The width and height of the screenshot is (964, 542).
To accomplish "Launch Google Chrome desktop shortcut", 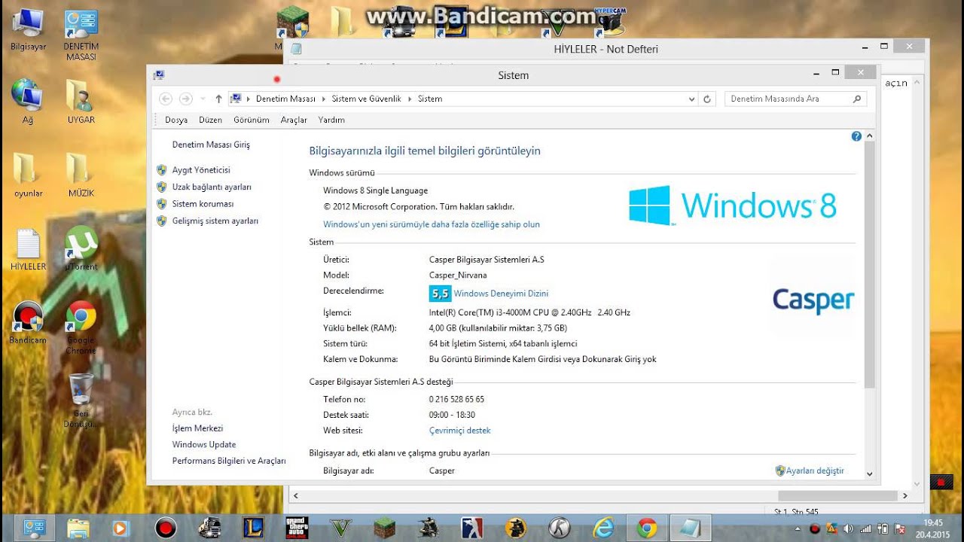I will [x=81, y=327].
